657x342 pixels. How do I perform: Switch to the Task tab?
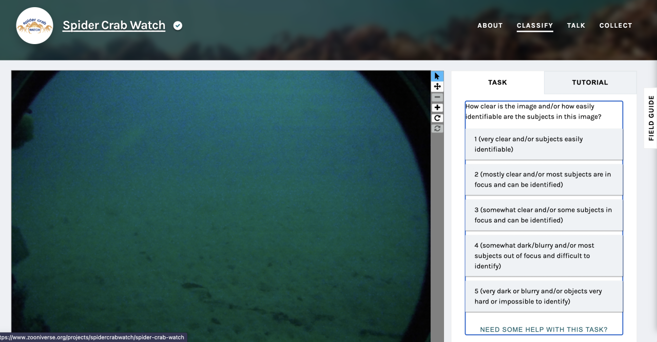click(497, 82)
